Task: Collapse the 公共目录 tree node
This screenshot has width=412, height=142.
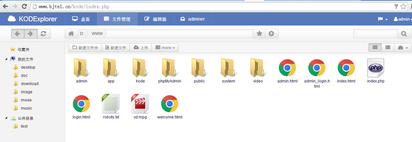Action: (x=7, y=118)
